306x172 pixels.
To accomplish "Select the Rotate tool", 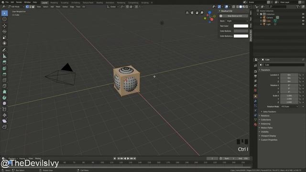I will 4,32.
